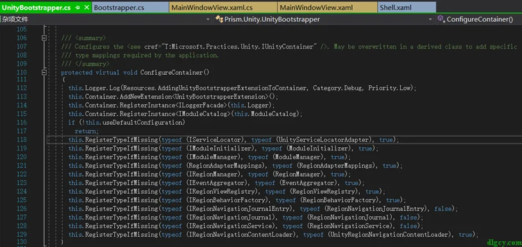Click 'AddingUnityBootstrapperExtensionToContainer' in the Logger.Log call

point(232,88)
